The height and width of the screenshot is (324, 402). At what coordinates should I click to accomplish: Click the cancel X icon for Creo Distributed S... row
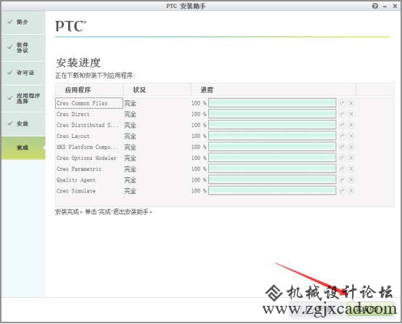351,125
